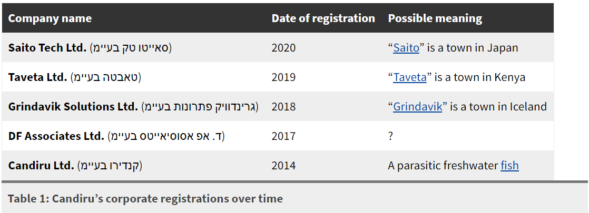Image resolution: width=589 pixels, height=213 pixels.
Task: Click the Date of registration header
Action: pos(323,18)
